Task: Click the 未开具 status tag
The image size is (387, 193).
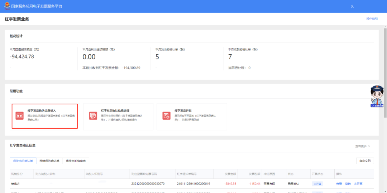Action: coord(317,183)
